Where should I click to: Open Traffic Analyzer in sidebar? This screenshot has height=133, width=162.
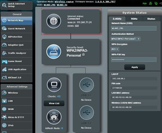tap(16, 53)
